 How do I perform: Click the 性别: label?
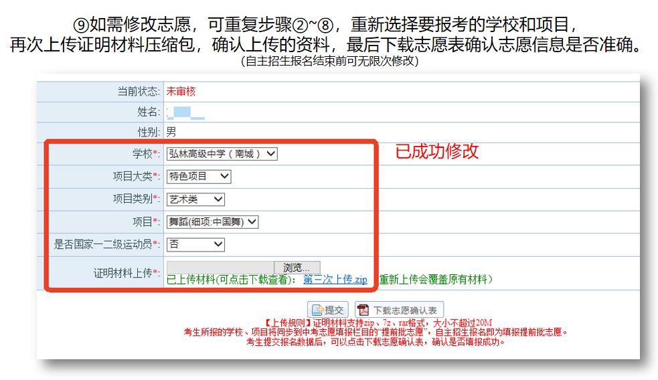click(x=149, y=132)
